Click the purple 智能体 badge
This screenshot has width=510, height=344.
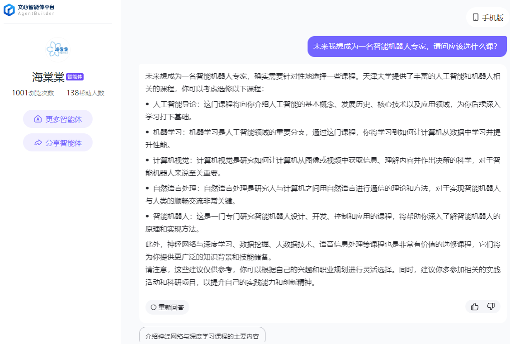coord(75,77)
